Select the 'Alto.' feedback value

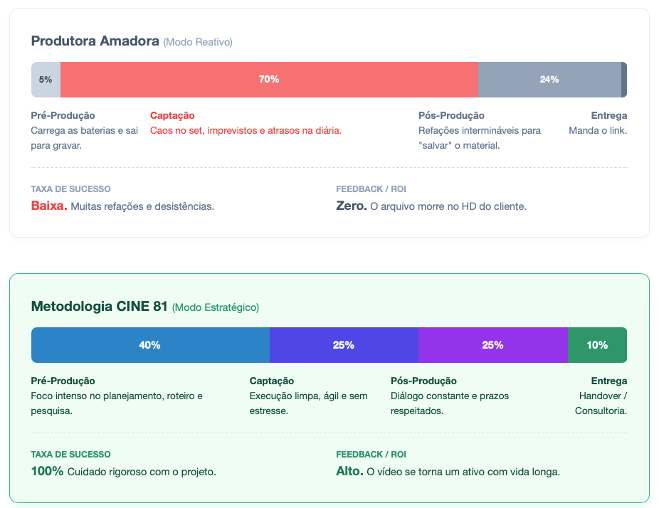[349, 471]
